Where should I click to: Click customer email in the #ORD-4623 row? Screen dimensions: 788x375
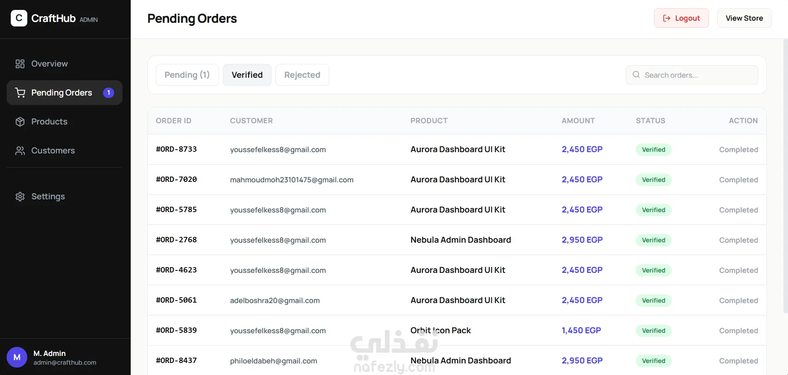pyautogui.click(x=278, y=270)
